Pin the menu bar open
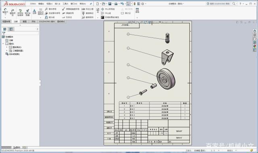This screenshot has width=258, height=153. [91, 4]
